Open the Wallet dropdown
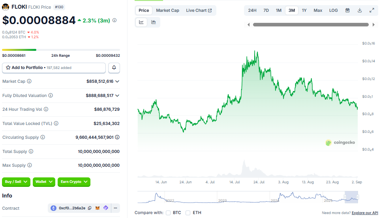The image size is (379, 218). pos(44,182)
